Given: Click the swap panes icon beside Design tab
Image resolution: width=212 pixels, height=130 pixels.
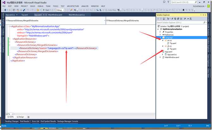Looking at the screenshot, I should pos(28,117).
